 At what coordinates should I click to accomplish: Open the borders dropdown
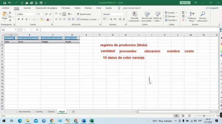coord(37,19)
